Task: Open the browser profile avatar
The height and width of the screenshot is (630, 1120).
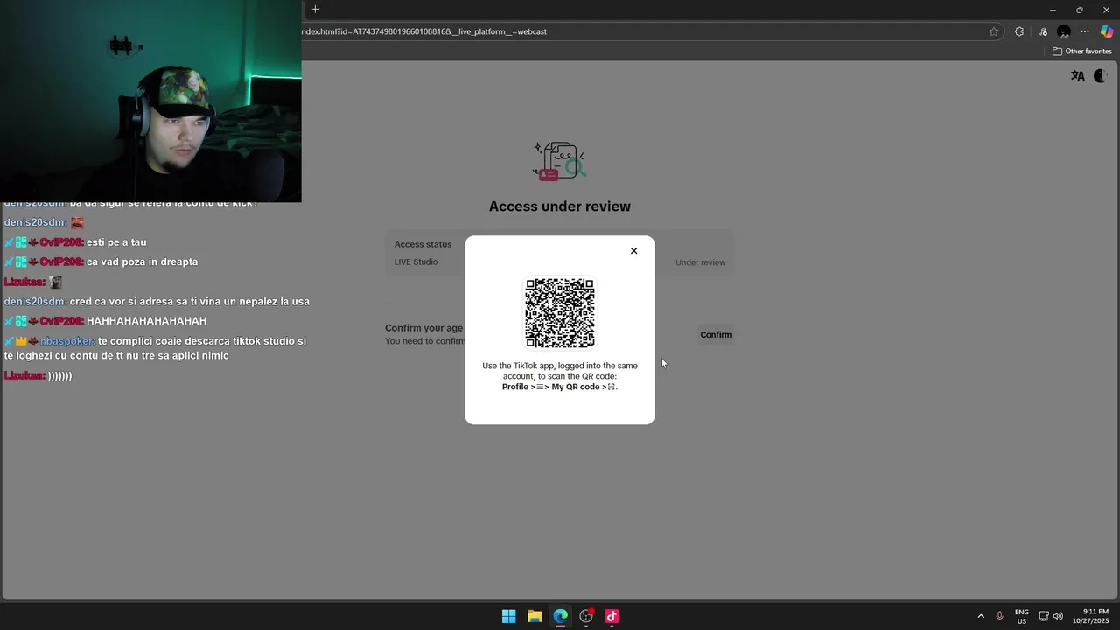Action: [x=1064, y=31]
